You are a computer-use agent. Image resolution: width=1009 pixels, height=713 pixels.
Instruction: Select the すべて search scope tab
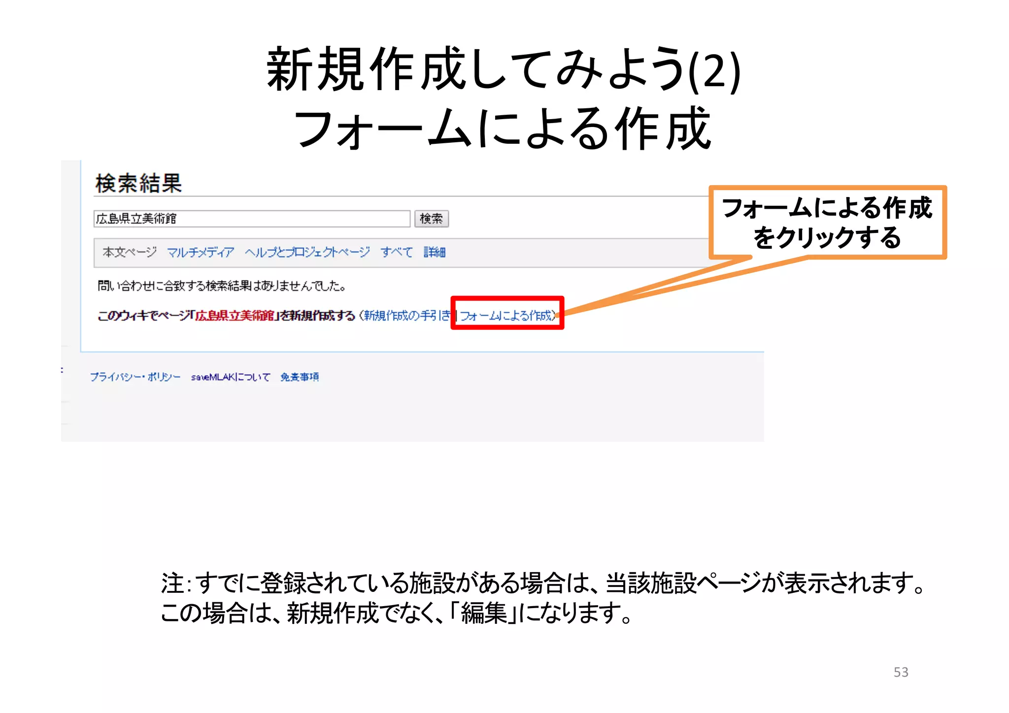396,252
